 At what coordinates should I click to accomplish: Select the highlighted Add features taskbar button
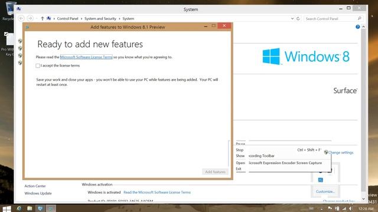pos(51,208)
